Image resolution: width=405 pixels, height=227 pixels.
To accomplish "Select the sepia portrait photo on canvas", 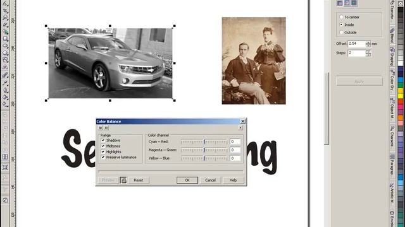I will [254, 61].
